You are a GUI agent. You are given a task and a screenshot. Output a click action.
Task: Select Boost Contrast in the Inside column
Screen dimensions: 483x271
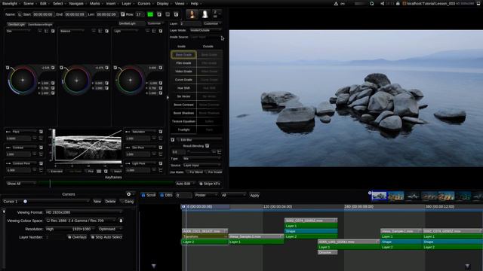coord(183,105)
